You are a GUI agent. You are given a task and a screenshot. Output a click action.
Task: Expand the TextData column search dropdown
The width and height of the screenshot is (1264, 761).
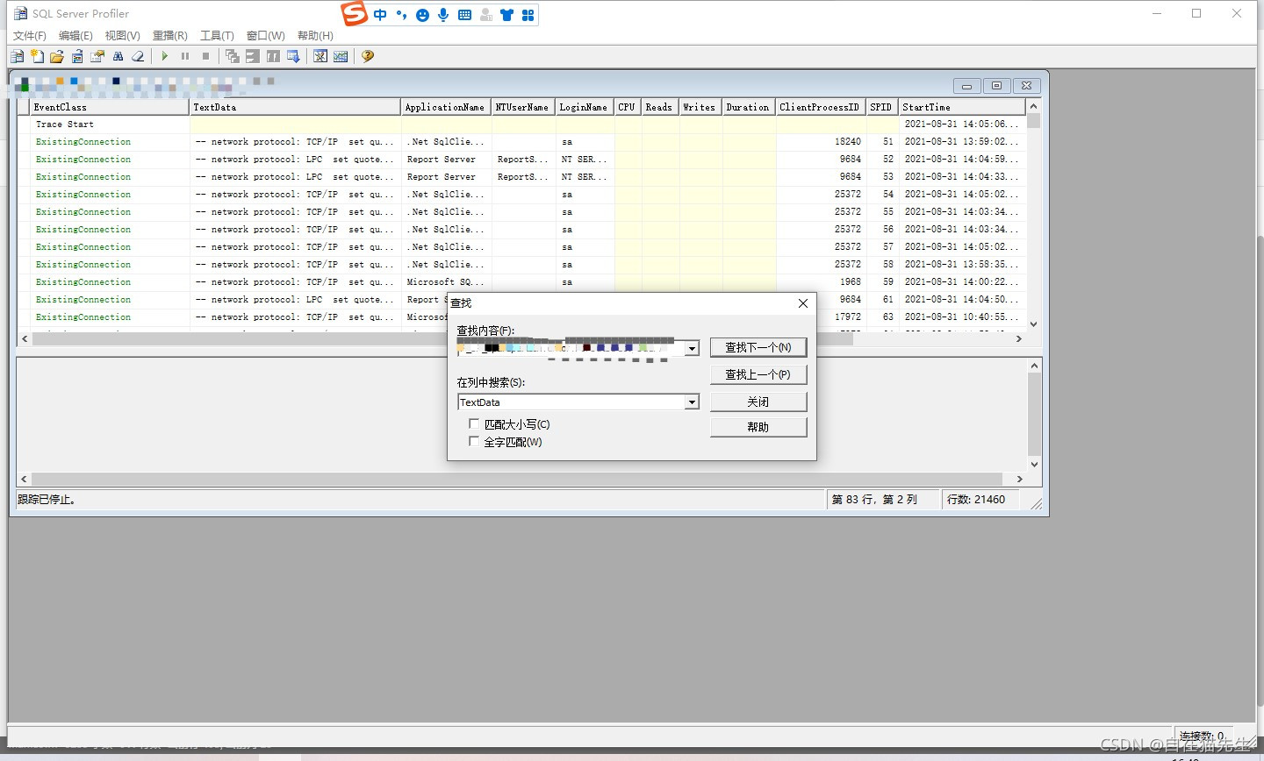pos(692,402)
